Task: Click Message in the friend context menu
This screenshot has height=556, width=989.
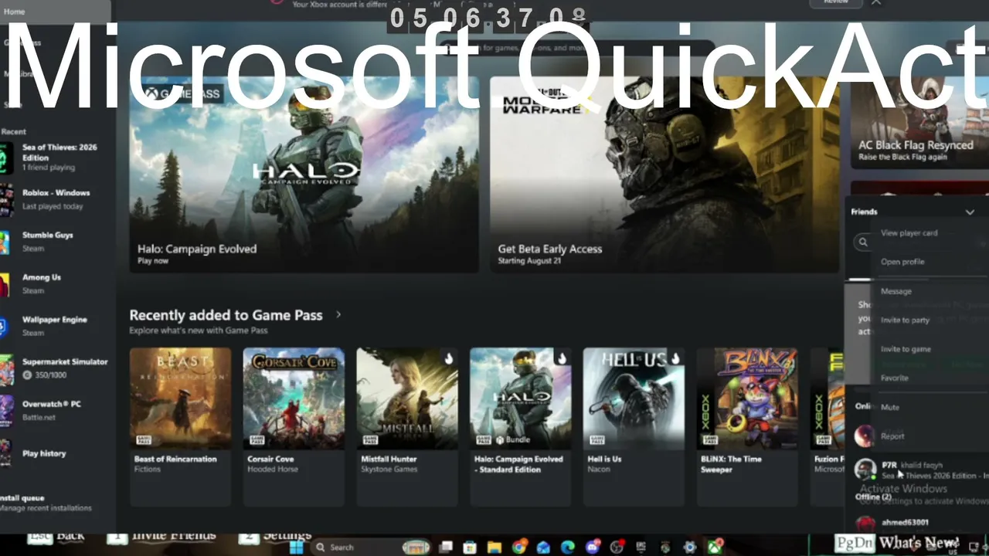Action: (x=896, y=291)
